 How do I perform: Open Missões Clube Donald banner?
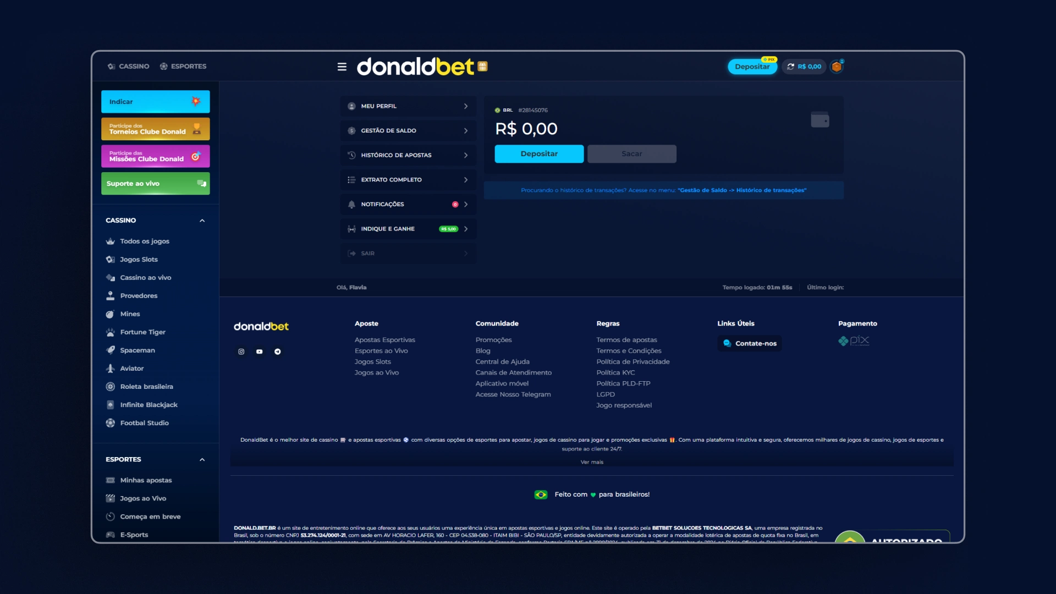(156, 156)
